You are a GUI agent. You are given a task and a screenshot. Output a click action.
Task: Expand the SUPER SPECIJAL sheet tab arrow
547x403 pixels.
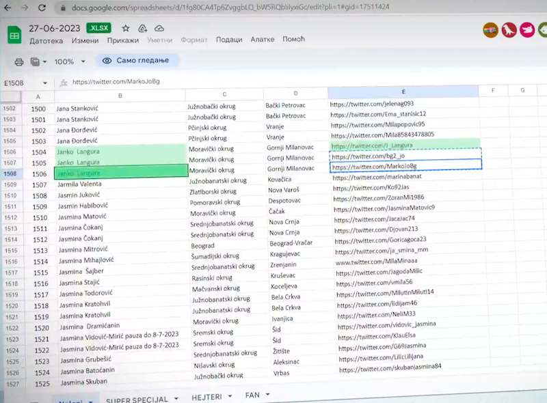[176, 397]
